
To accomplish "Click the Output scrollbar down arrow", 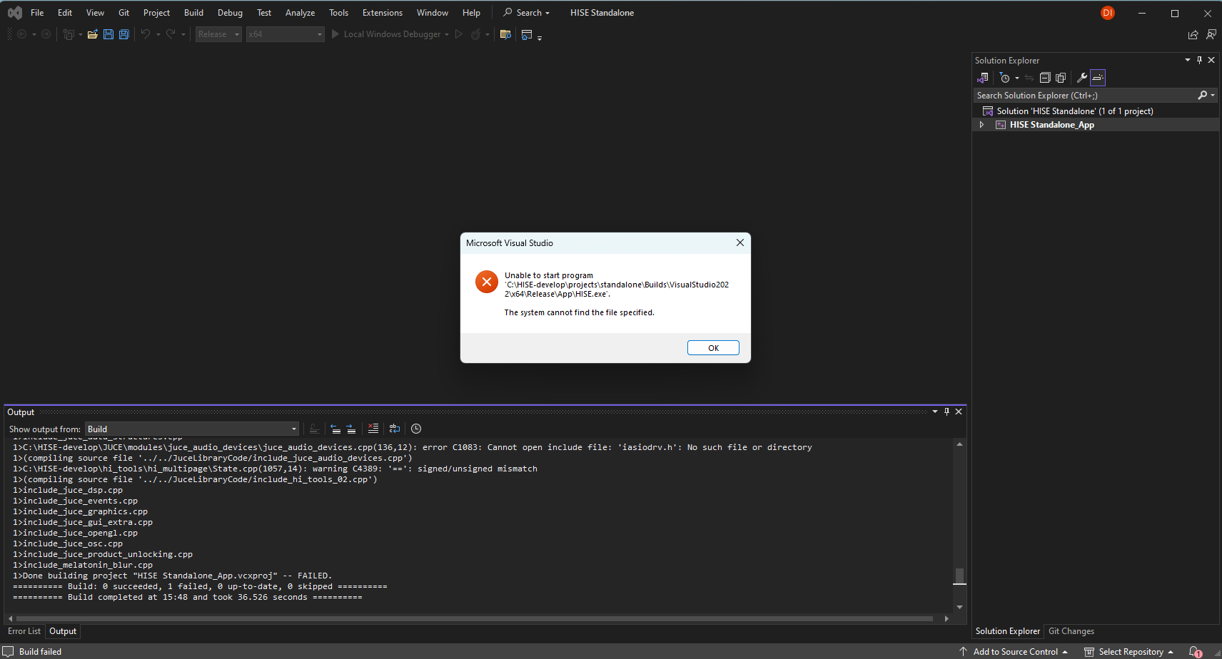I will pos(959,607).
